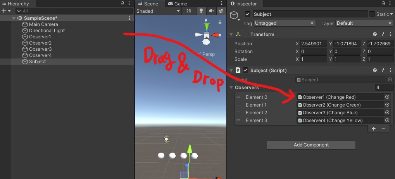Open the Hierarchy panel options menu
395x179 pixels.
point(129,3)
